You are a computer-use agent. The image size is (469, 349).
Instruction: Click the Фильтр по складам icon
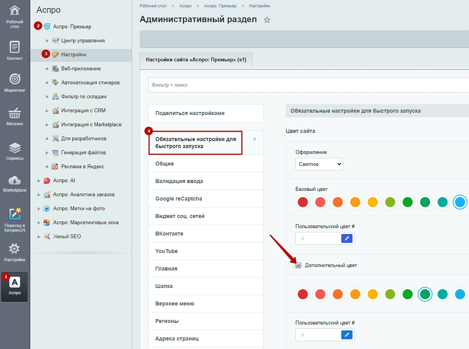(56, 96)
